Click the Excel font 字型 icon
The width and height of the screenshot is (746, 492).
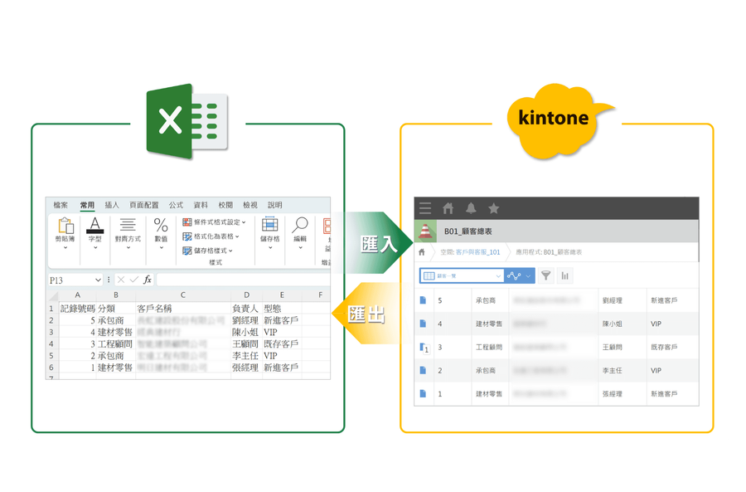95,225
